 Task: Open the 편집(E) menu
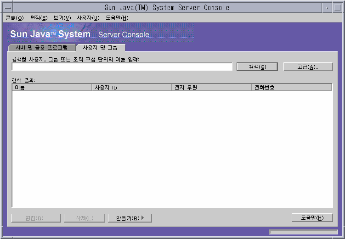point(39,18)
